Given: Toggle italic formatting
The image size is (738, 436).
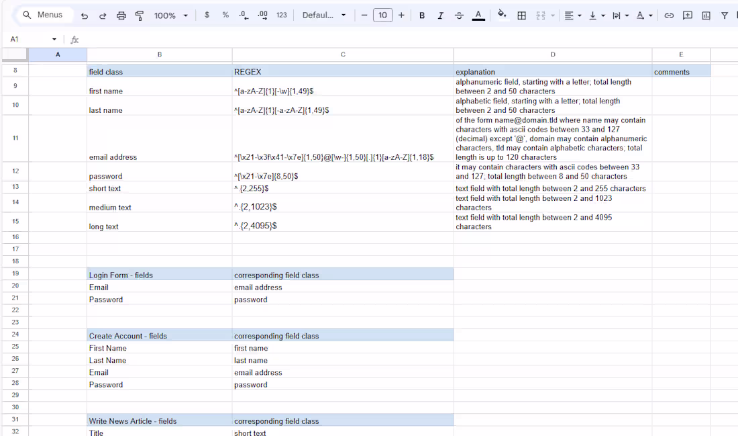Looking at the screenshot, I should click(x=439, y=15).
